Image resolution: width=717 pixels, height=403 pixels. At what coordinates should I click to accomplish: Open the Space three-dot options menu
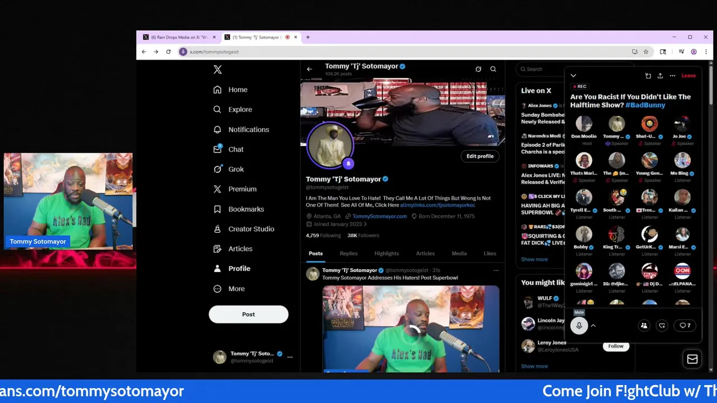672,76
